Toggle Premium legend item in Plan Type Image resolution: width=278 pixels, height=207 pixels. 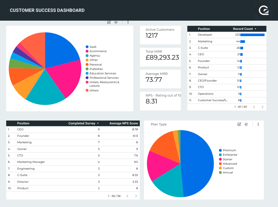pos(229,150)
